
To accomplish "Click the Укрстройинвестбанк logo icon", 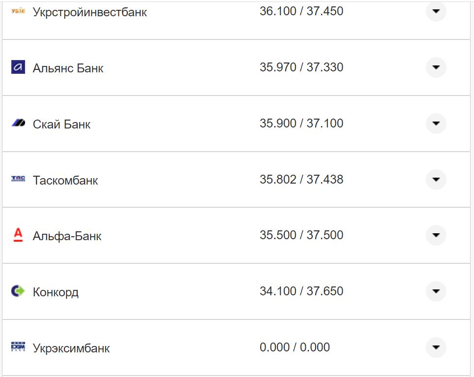I will coord(18,10).
